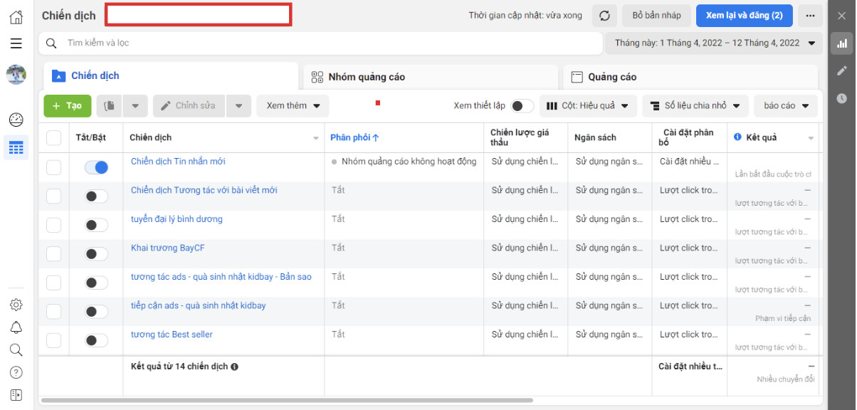Enable the Xem thiết lập switch
Screen dimensions: 857x410
tap(522, 106)
